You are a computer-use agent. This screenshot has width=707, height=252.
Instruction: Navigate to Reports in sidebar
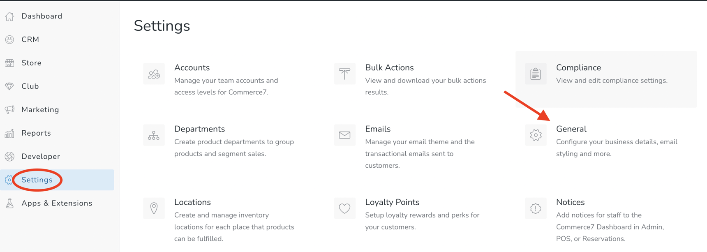(x=36, y=133)
